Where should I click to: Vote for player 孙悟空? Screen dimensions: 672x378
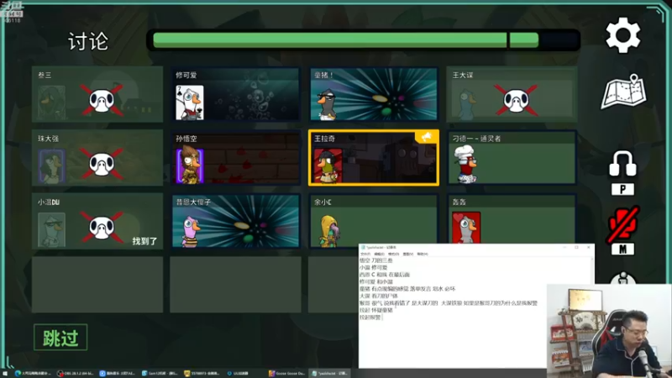[x=235, y=157]
